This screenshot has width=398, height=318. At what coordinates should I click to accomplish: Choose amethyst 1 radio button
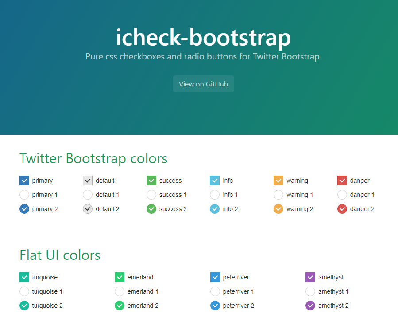coord(310,291)
